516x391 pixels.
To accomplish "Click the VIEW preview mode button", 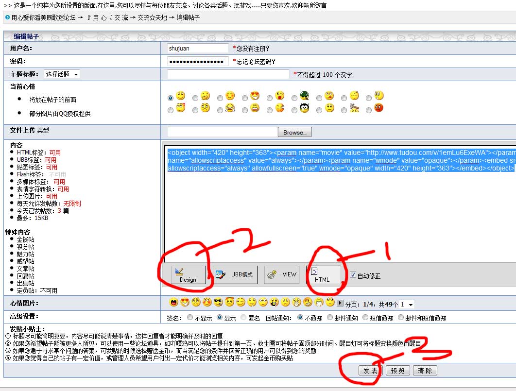I will point(281,274).
